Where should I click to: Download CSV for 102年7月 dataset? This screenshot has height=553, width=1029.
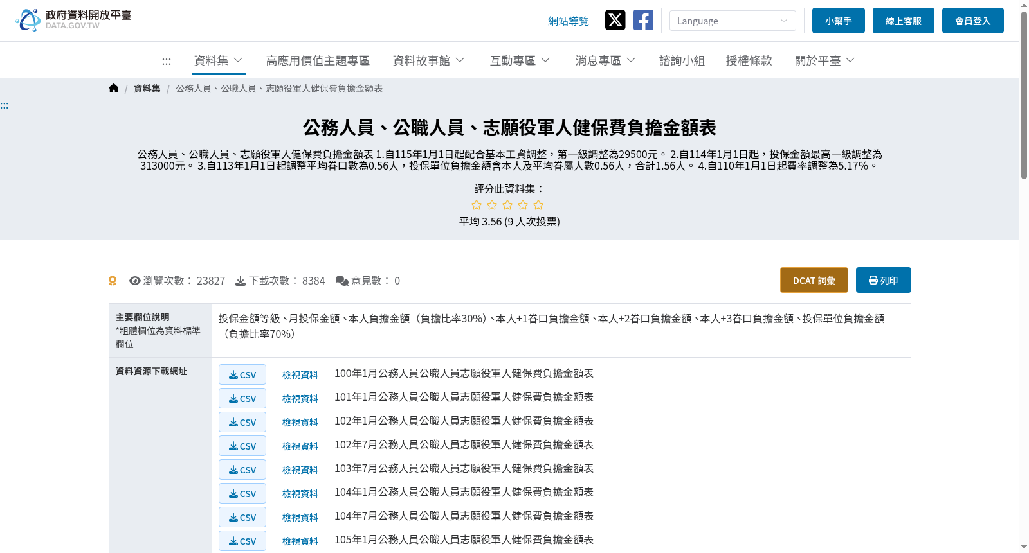click(242, 446)
